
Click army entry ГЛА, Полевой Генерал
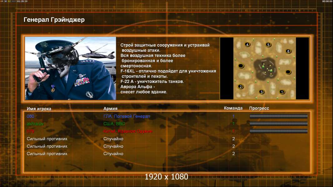pos(127,116)
